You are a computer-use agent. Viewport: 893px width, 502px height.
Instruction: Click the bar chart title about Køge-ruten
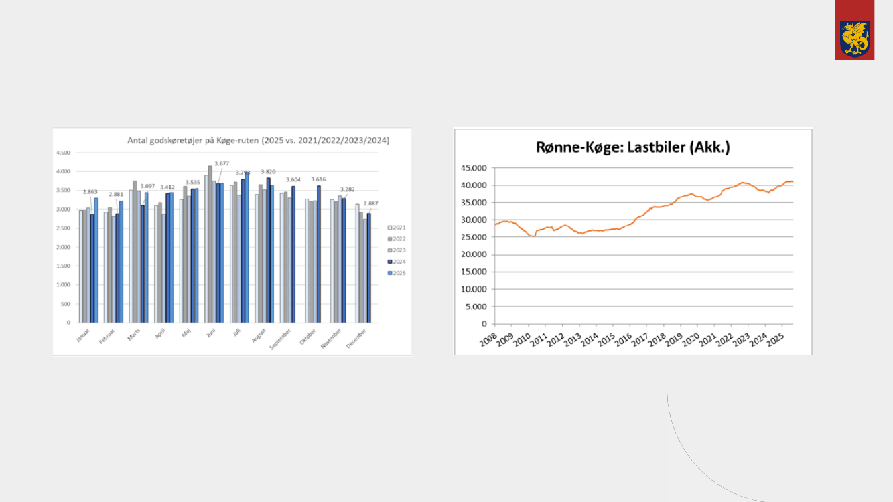[259, 141]
